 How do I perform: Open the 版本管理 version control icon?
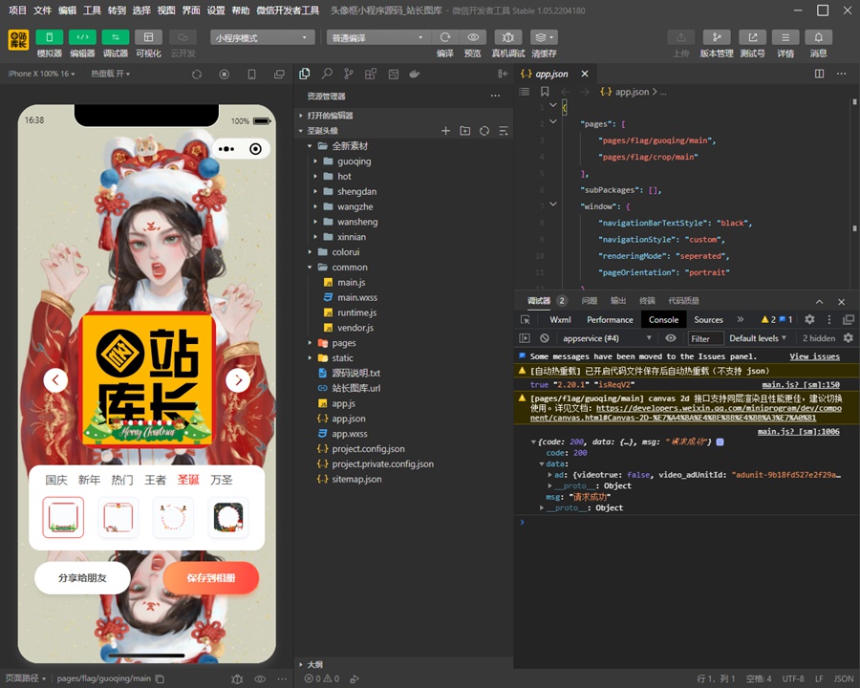point(716,37)
